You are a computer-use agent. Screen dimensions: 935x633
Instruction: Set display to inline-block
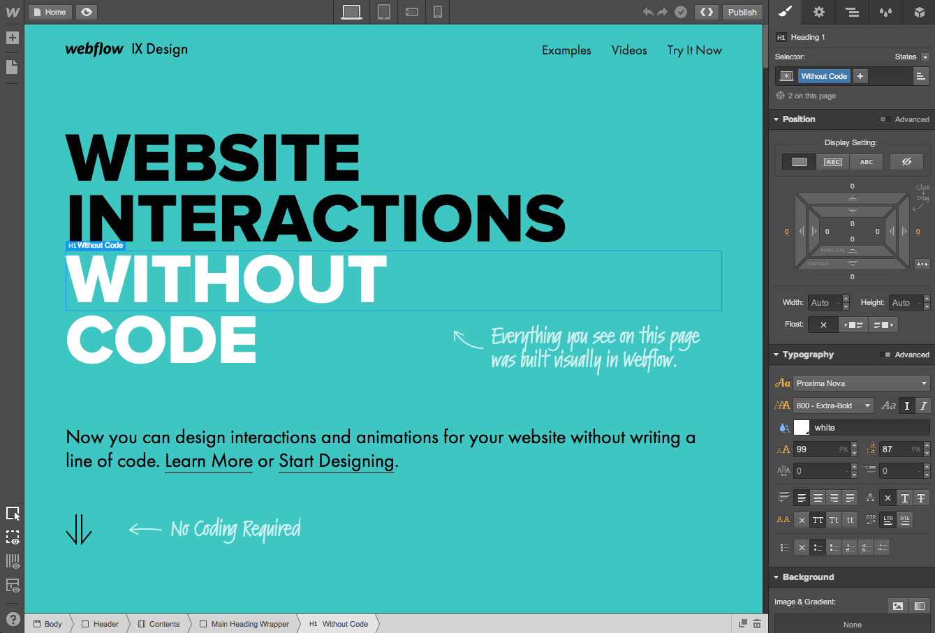coord(833,162)
